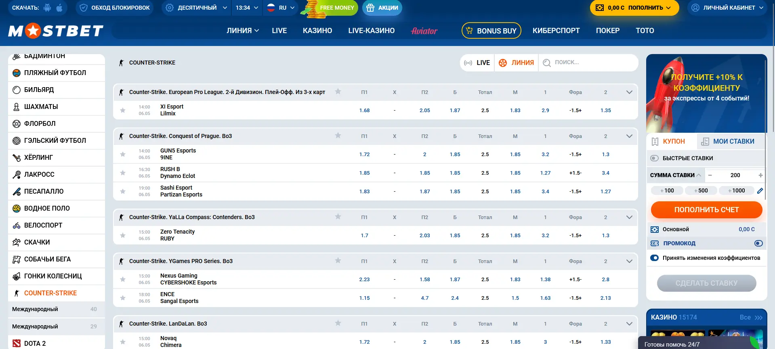
Task: Switch to LIVE events filter
Action: (477, 63)
